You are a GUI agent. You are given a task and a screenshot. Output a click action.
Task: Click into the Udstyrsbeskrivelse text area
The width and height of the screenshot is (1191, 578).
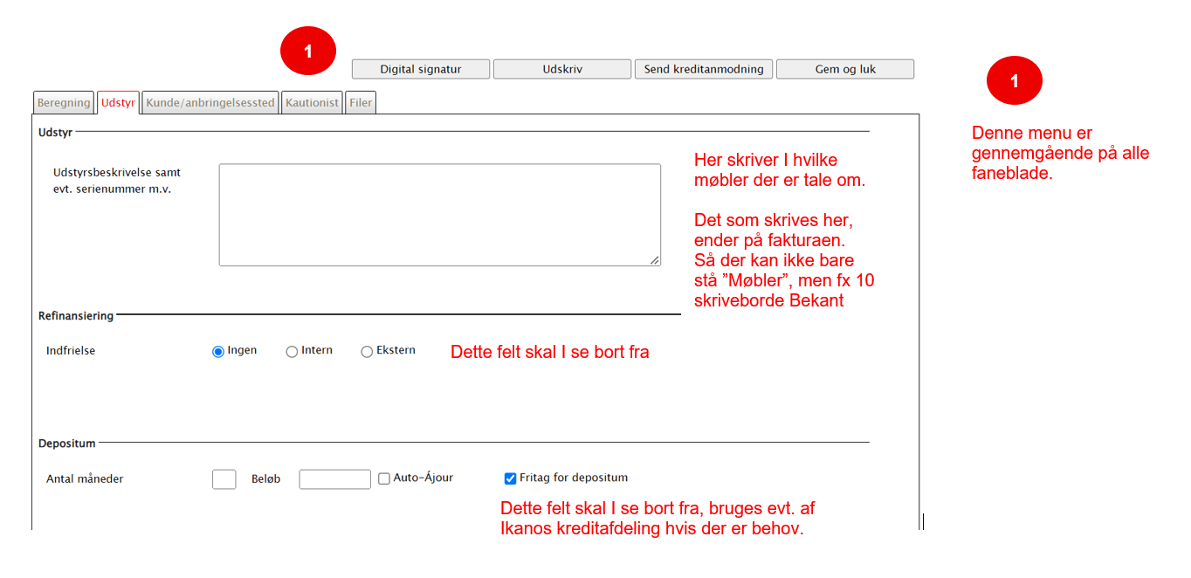[x=439, y=214]
